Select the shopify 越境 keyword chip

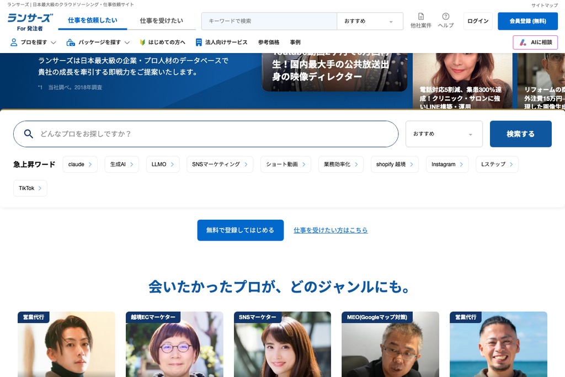(395, 164)
